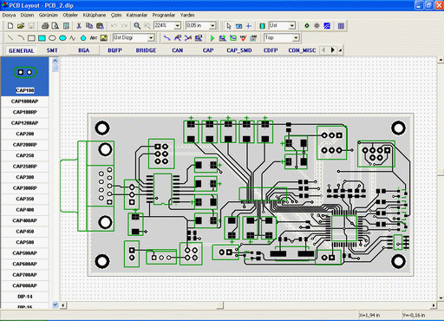
Task: Click the blue columns icon
Action: tap(341, 26)
